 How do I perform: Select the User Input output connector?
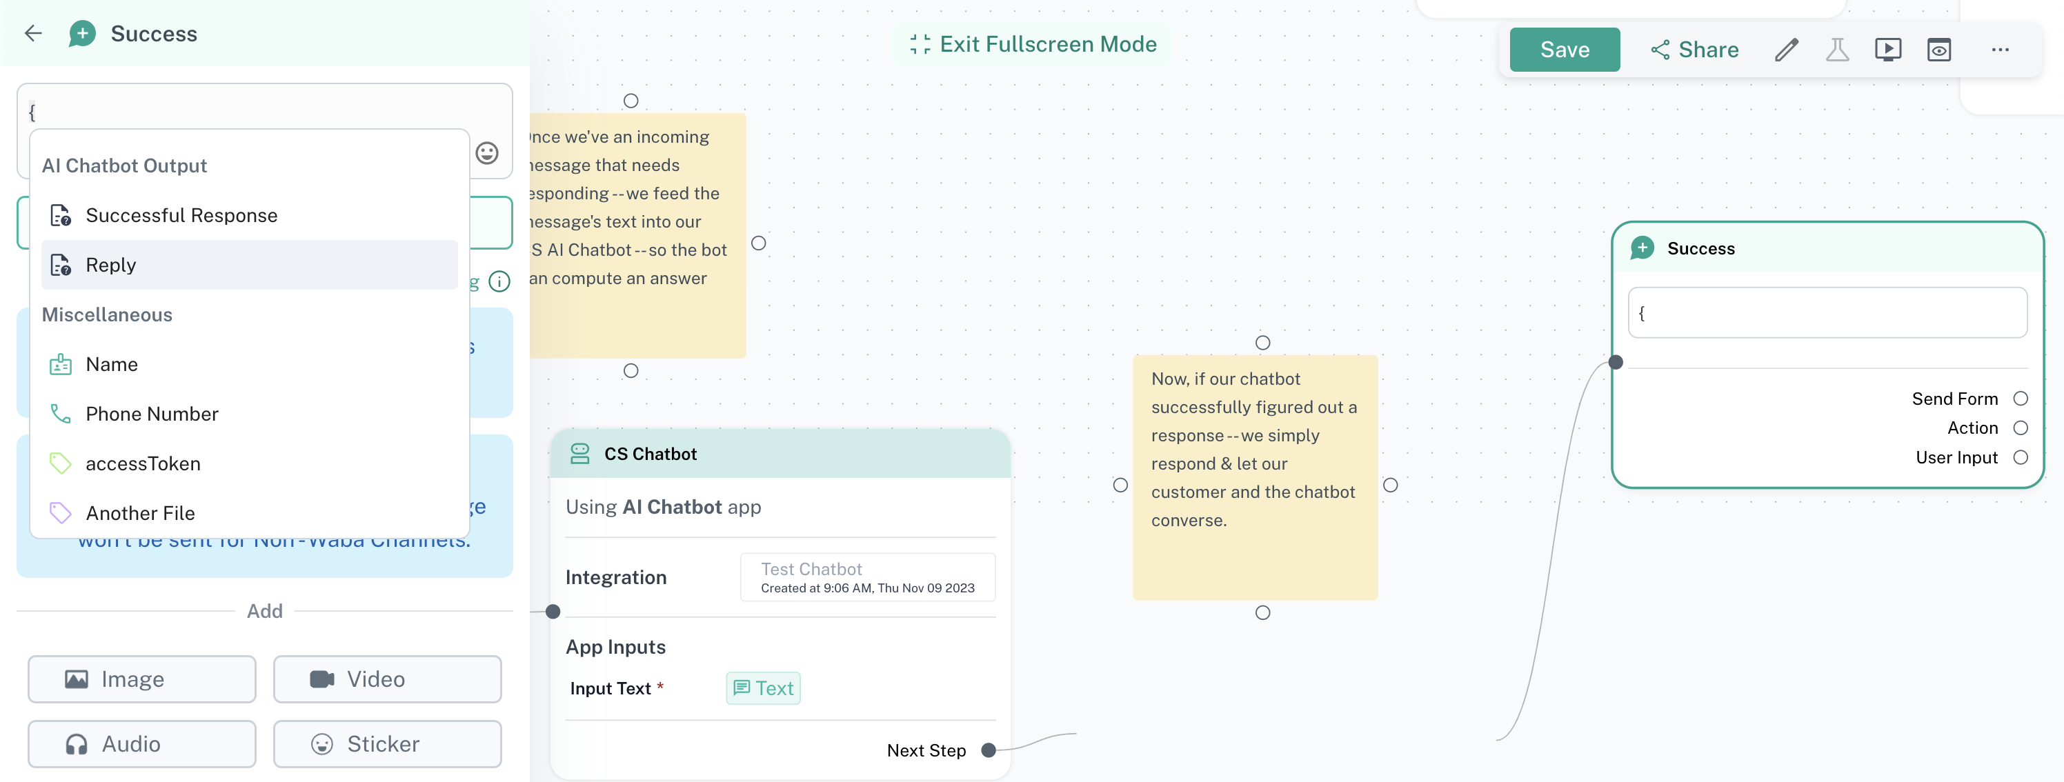tap(2021, 457)
